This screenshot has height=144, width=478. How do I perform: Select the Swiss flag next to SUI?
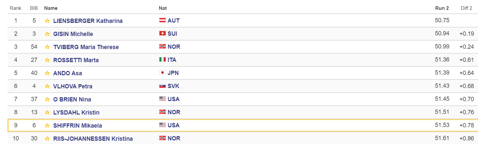click(x=162, y=33)
